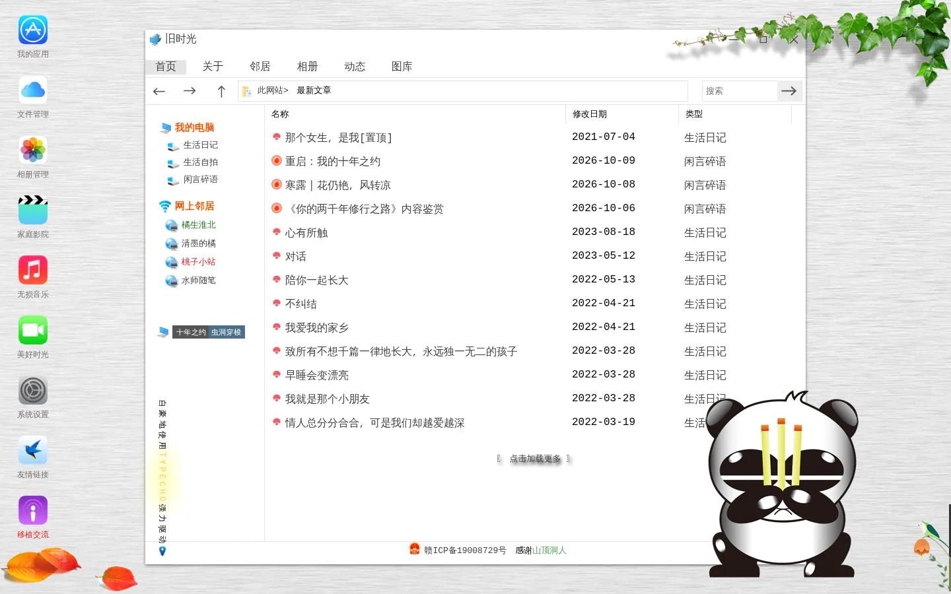Screen dimensions: 951x594
Task: Open neighbor 清墨的橘 in sidebar
Action: pyautogui.click(x=198, y=244)
